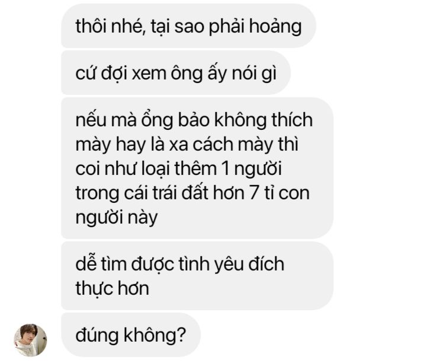
Task: Click the text line 'coi như loại thêm 1 người'
Action: (178, 169)
